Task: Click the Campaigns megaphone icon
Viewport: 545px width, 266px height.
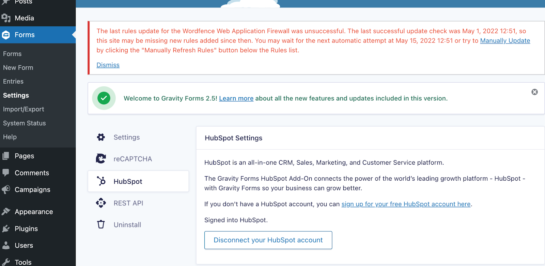Action: tap(6, 189)
